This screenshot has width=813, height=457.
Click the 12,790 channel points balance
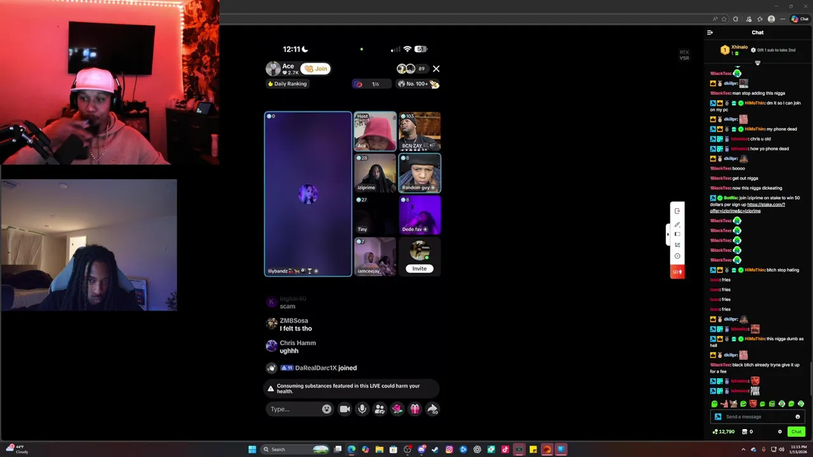click(x=723, y=432)
